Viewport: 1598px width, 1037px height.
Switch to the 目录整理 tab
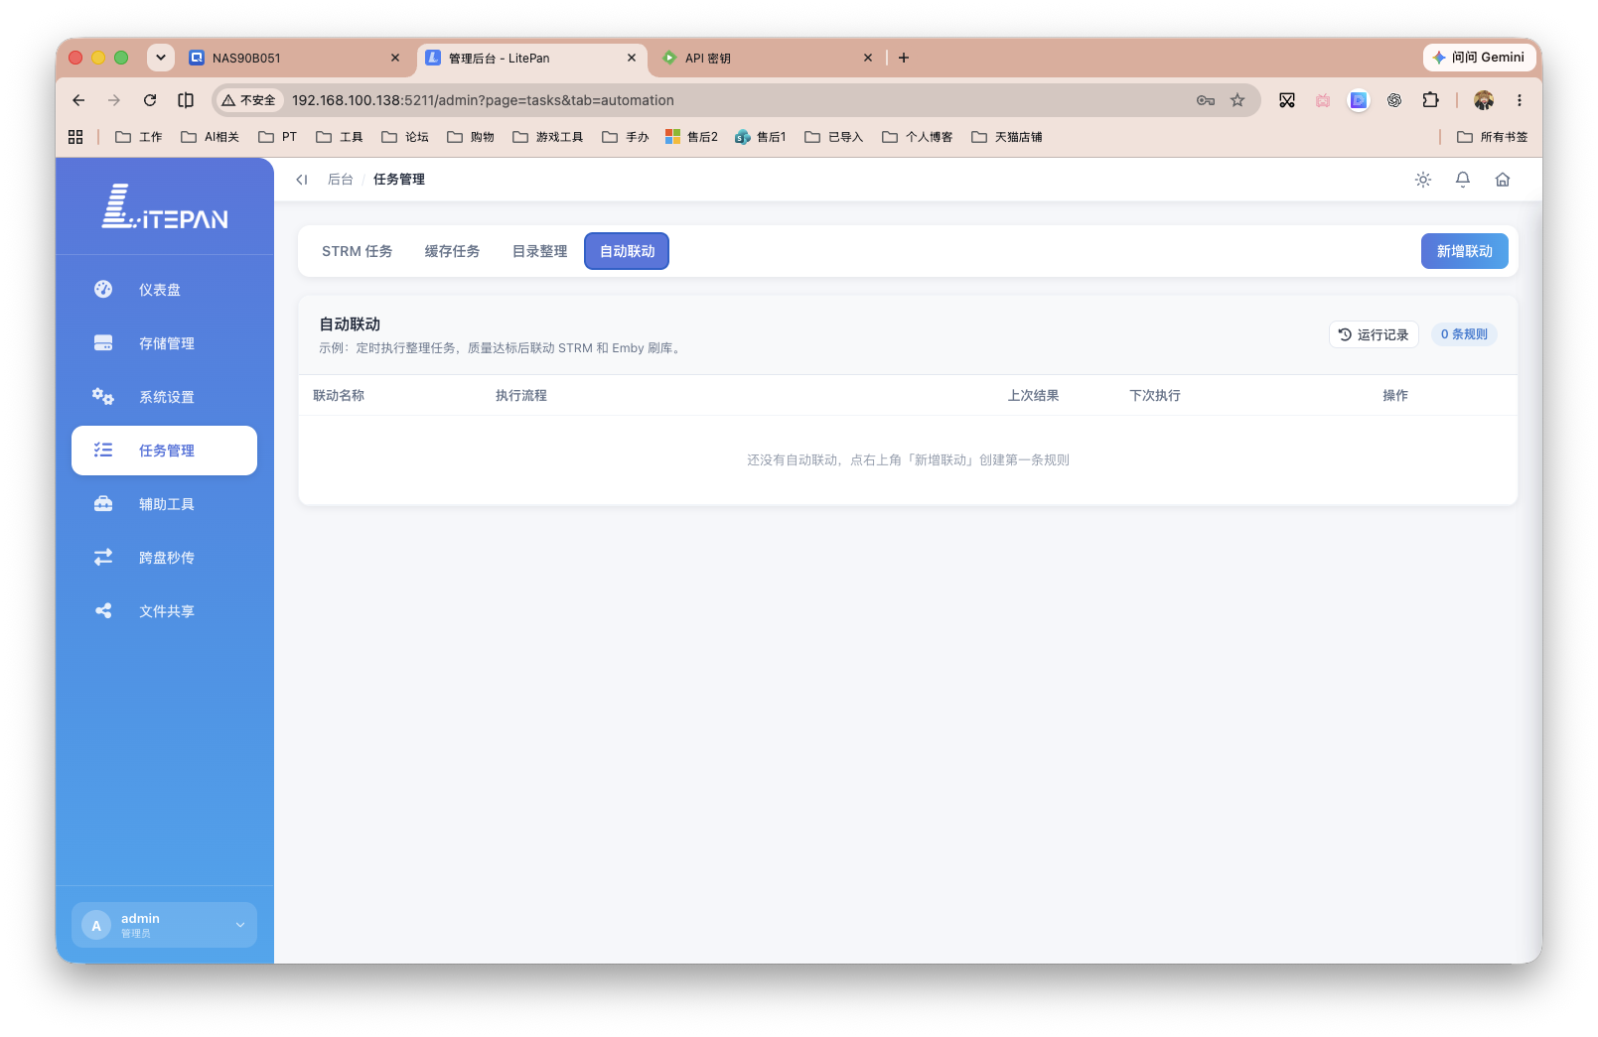click(539, 251)
